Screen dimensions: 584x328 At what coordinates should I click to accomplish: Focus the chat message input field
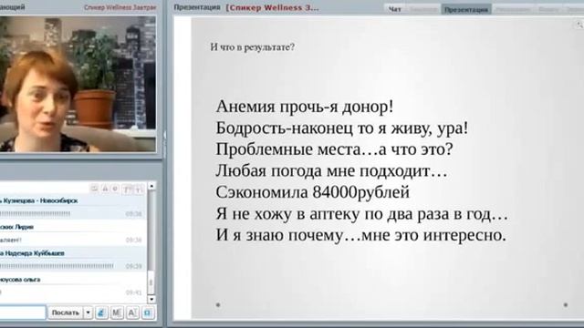tap(22, 313)
